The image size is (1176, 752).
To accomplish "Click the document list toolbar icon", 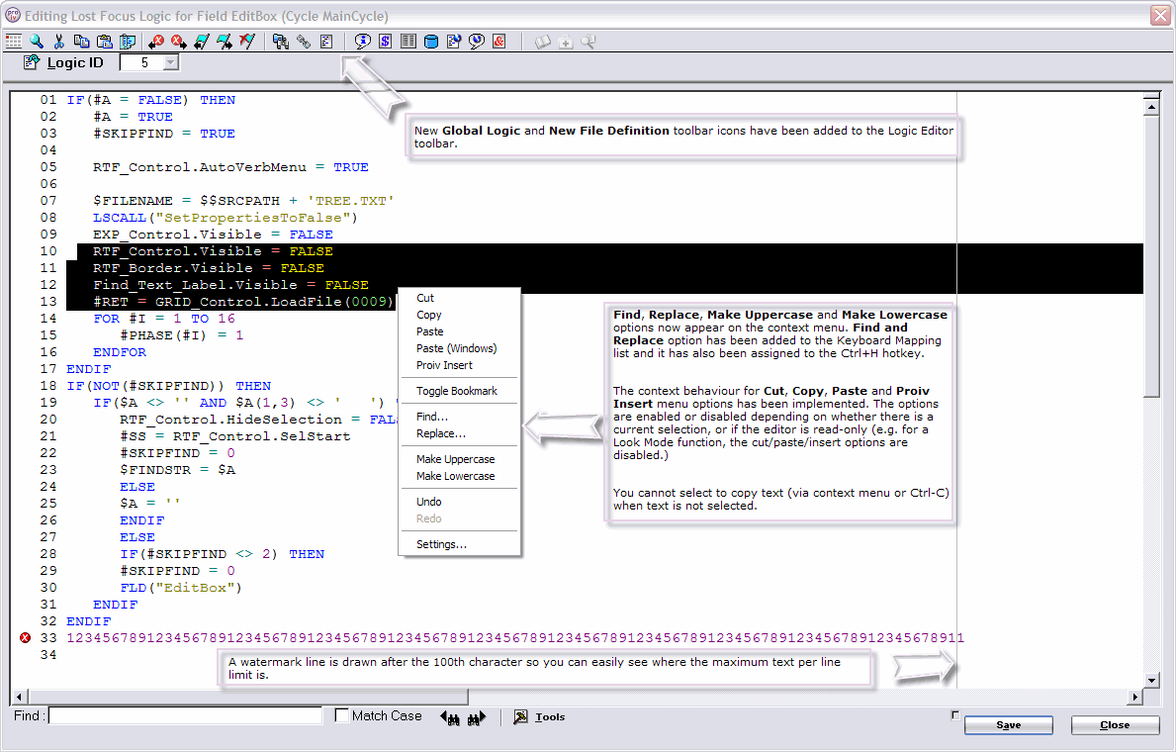I will coord(326,42).
